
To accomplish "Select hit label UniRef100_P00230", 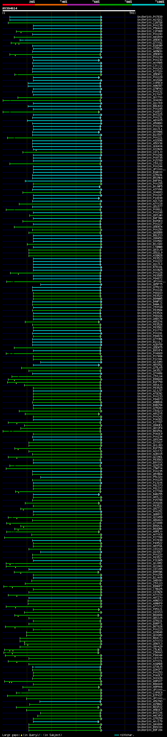I will point(150,60).
